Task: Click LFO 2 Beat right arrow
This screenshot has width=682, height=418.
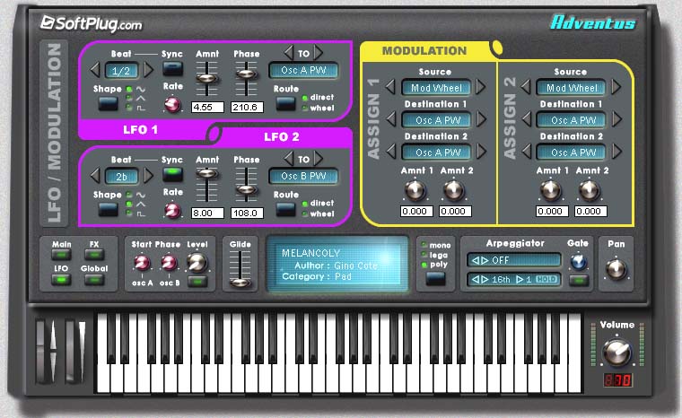Action: (x=148, y=176)
